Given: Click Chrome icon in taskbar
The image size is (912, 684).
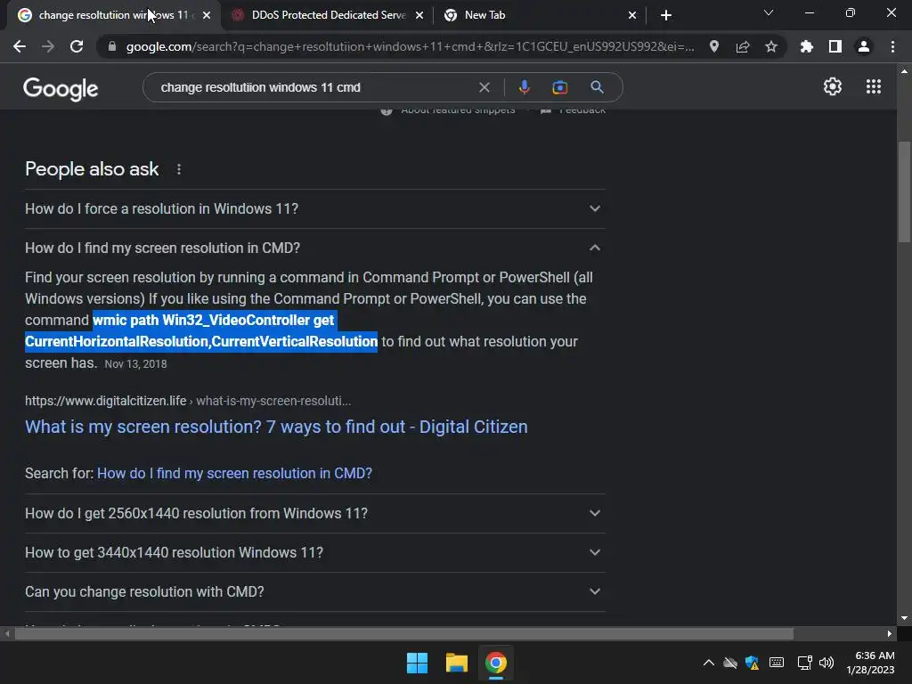Looking at the screenshot, I should (x=496, y=663).
